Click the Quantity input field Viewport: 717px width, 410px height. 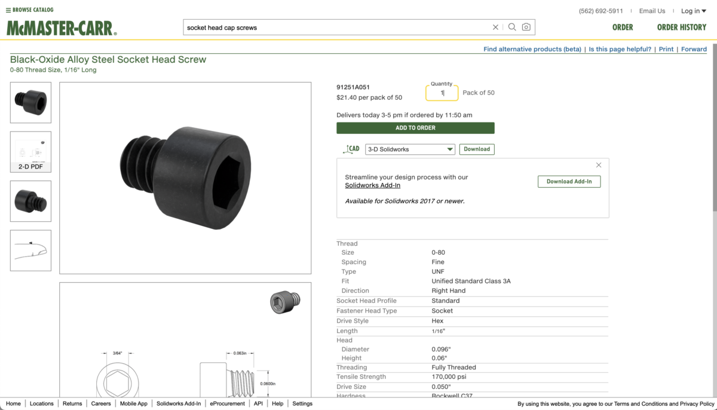click(442, 93)
